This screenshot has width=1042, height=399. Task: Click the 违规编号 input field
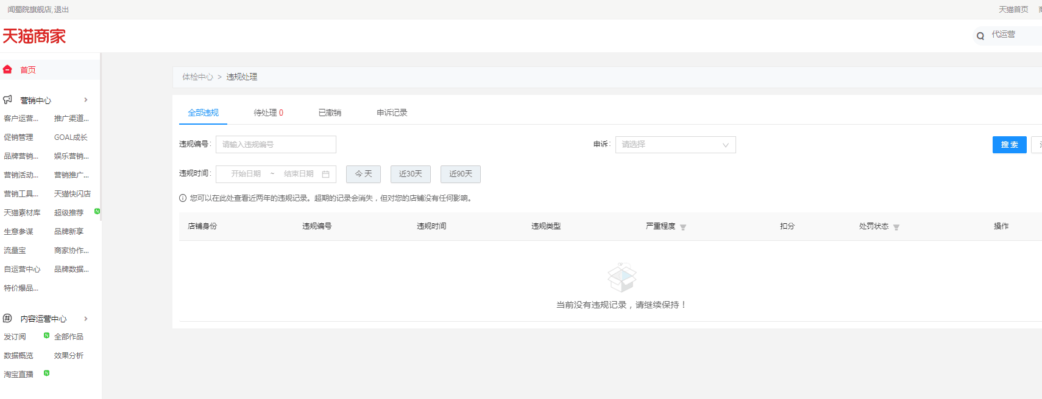pos(275,145)
